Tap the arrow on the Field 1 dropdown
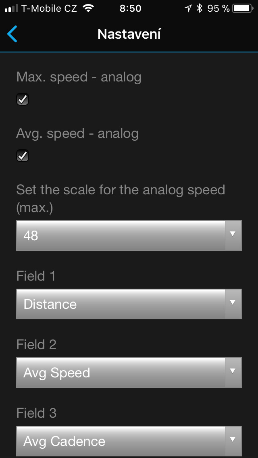The height and width of the screenshot is (458, 258). click(233, 303)
